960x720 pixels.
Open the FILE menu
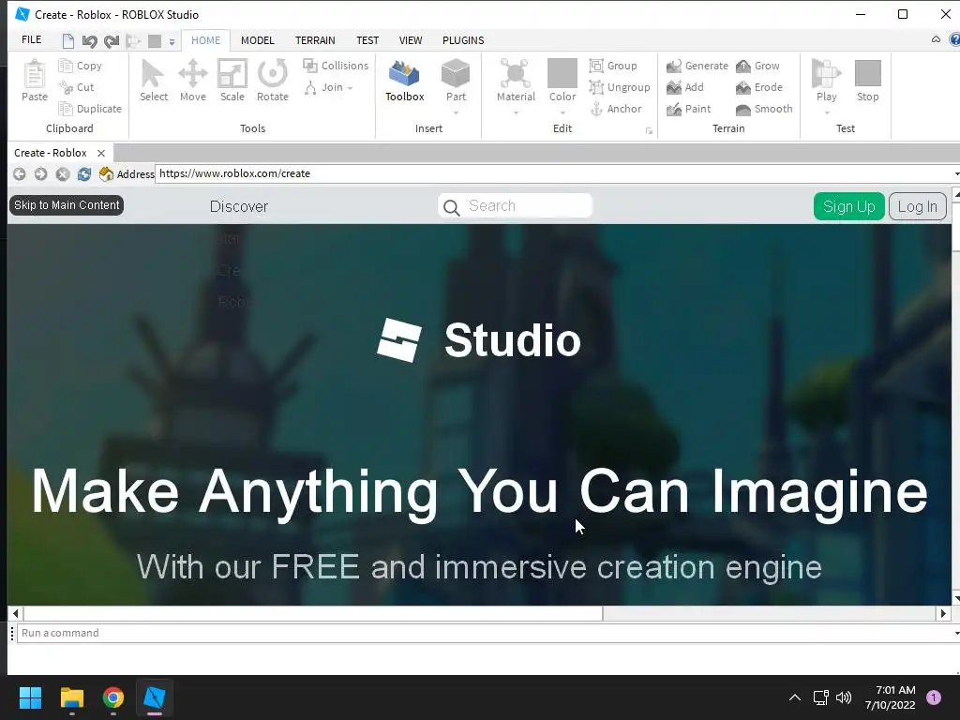tap(31, 39)
